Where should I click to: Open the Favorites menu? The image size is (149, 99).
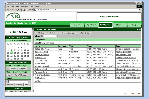24,6
